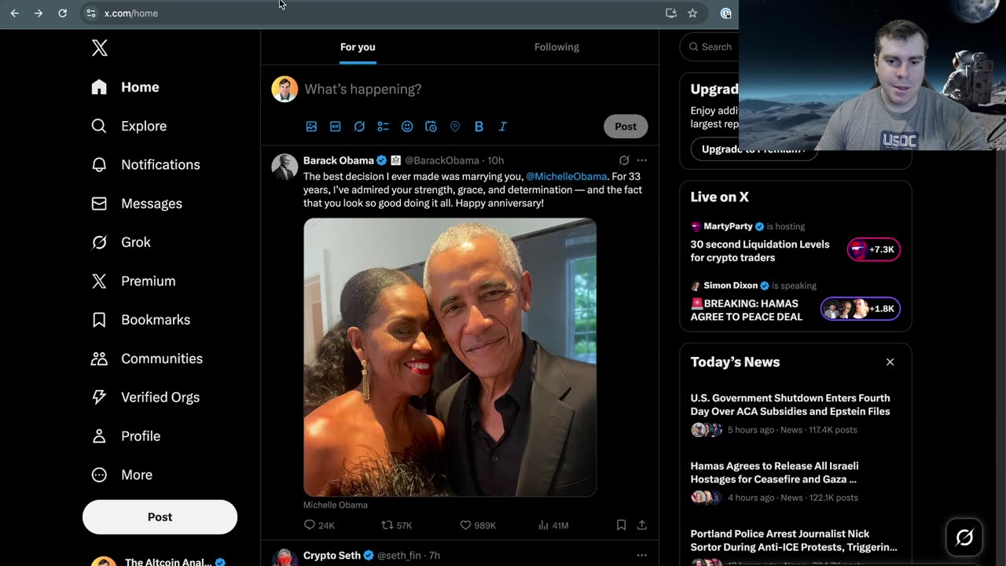Viewport: 1006px width, 566px height.
Task: Click Grok explain icon on Obama post
Action: click(x=624, y=160)
